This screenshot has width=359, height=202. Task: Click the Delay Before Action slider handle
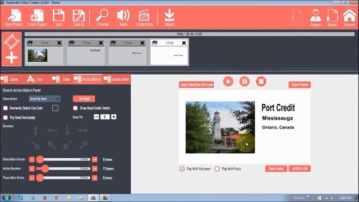(40, 159)
